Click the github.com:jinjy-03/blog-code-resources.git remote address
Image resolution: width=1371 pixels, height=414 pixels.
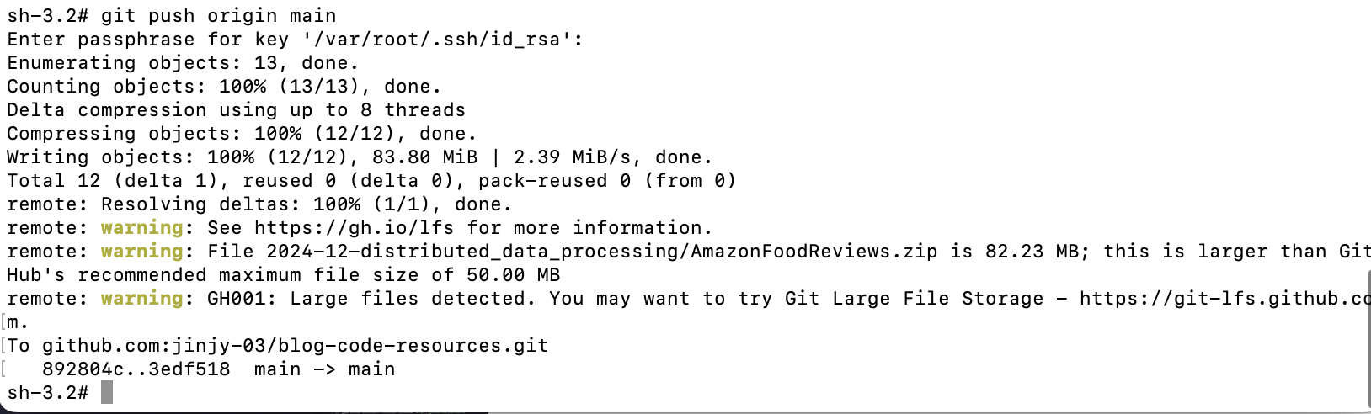[x=295, y=346]
